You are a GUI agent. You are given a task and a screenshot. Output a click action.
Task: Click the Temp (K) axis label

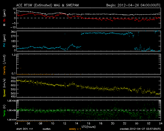tap(4, 110)
